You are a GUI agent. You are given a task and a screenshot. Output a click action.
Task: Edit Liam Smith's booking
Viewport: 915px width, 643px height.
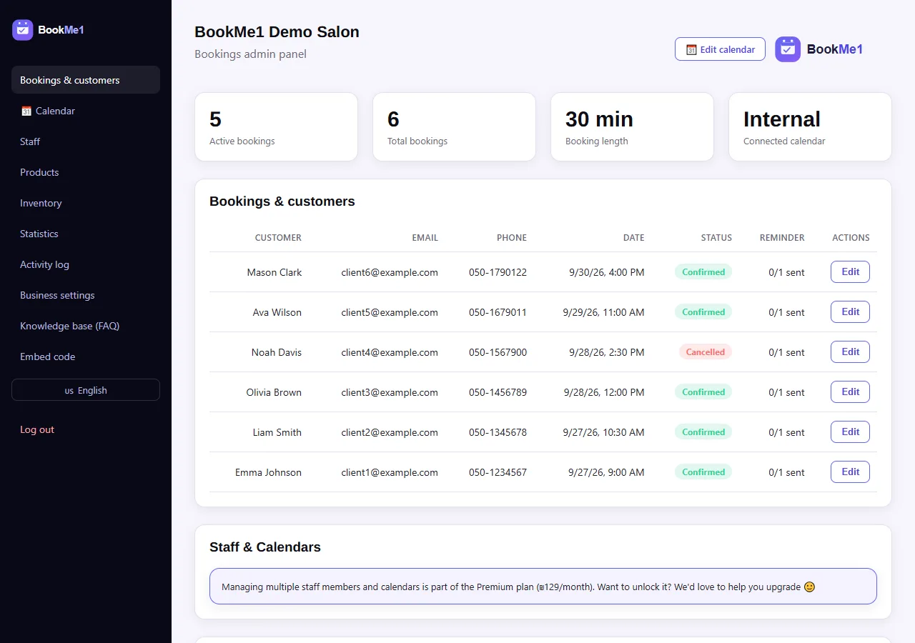[x=850, y=432]
